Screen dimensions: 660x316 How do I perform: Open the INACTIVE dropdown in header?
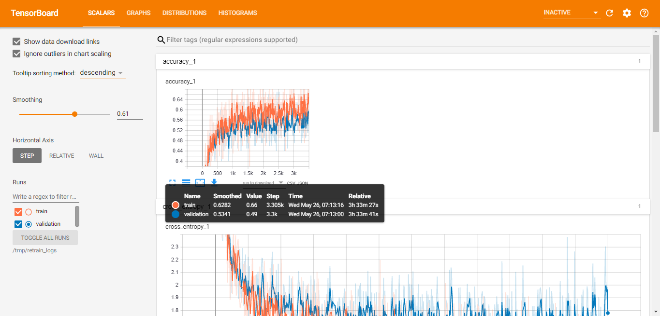pyautogui.click(x=572, y=13)
